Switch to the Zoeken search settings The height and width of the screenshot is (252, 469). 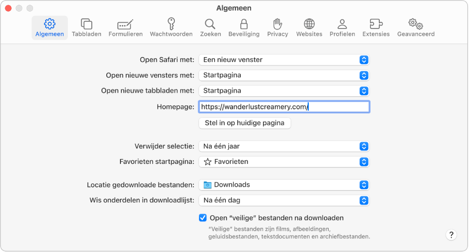pos(210,28)
